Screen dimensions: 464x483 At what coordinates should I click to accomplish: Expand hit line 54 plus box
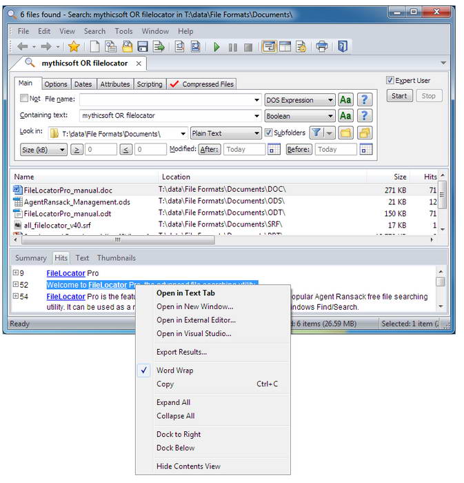click(15, 296)
